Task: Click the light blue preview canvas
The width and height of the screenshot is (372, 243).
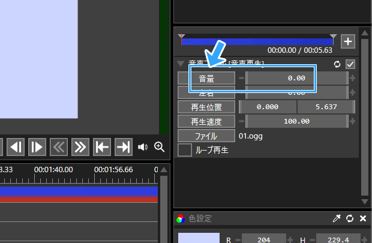Action: (39, 59)
